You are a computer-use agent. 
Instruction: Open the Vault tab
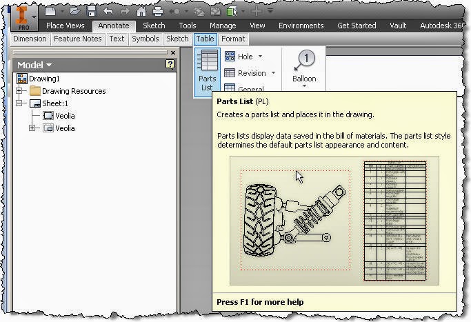(398, 26)
